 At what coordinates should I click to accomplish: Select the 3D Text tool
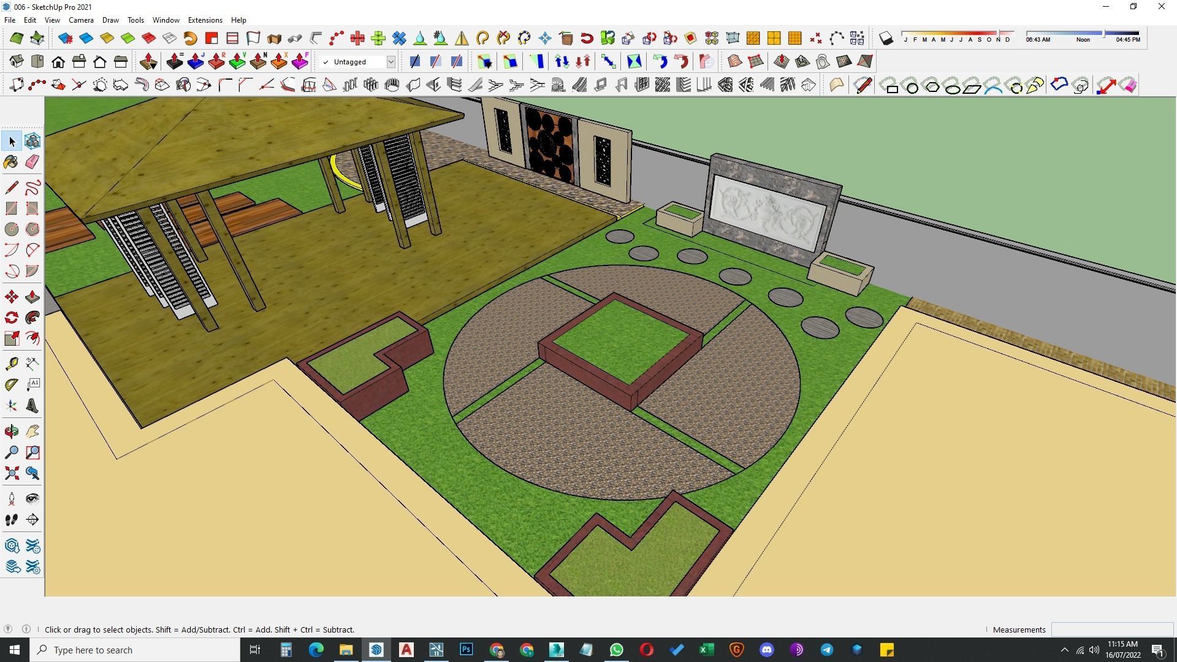32,406
